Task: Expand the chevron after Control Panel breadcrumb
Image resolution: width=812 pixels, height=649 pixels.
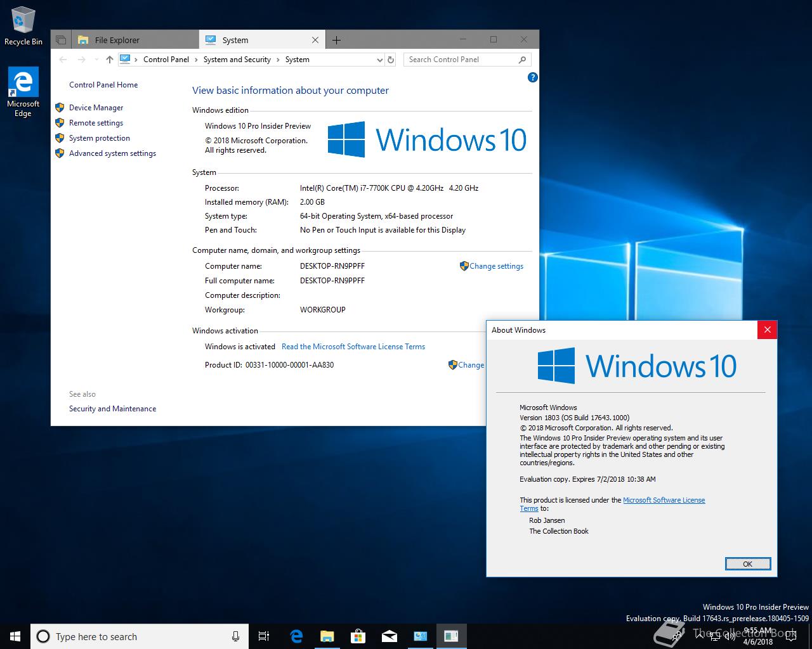Action: pos(196,60)
